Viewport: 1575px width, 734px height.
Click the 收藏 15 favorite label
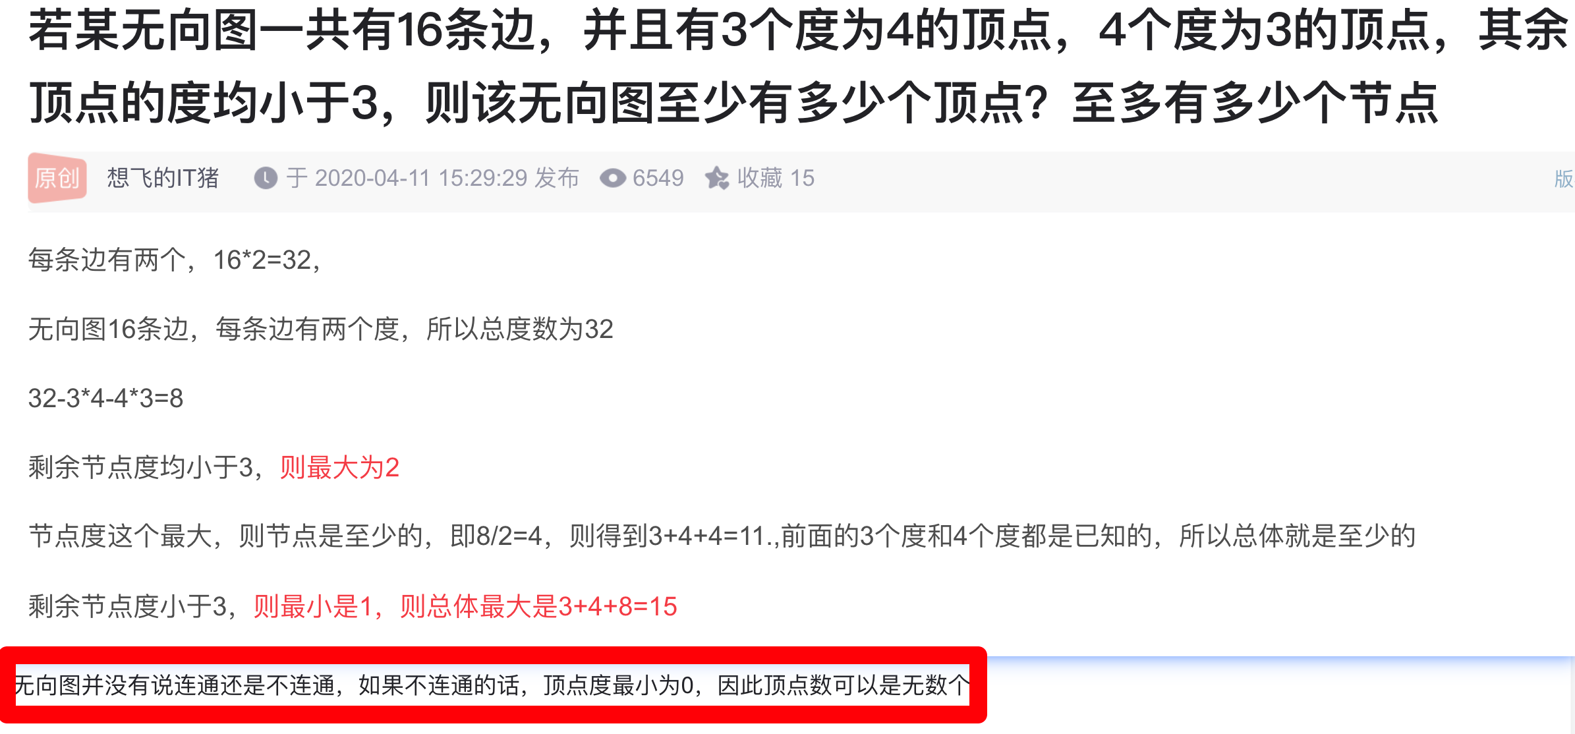776,178
